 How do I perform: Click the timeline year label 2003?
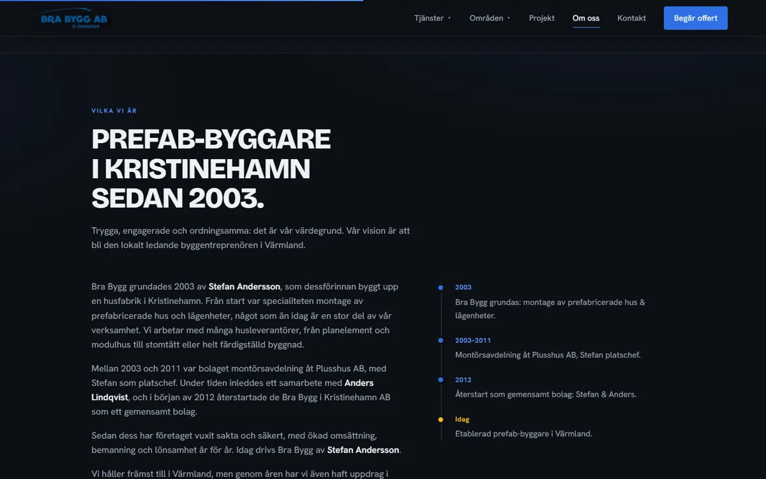tap(463, 287)
